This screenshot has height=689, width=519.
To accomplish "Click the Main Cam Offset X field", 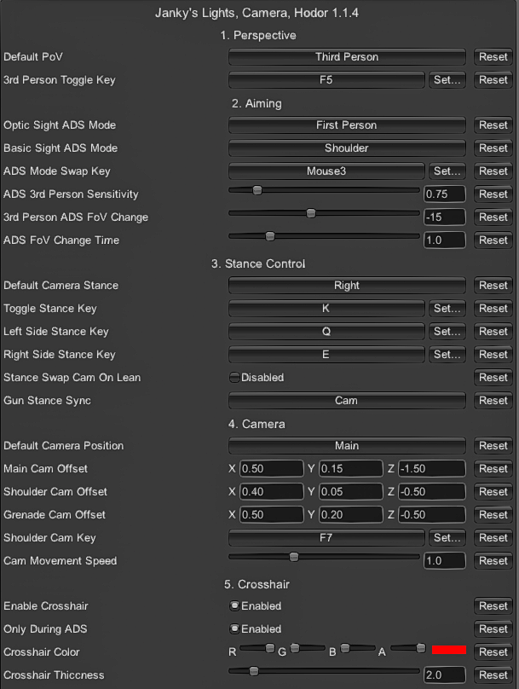I will [271, 469].
